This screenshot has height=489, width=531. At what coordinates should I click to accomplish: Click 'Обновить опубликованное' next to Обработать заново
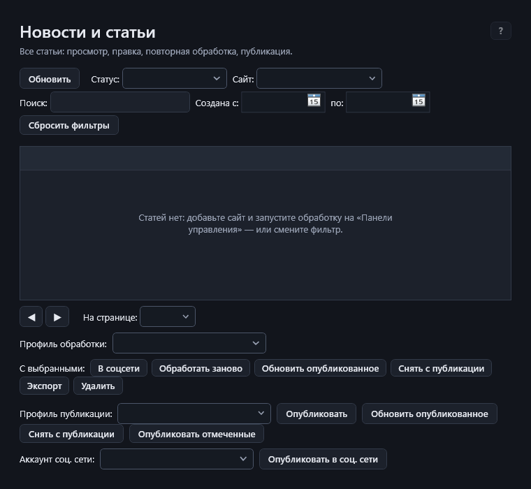point(321,368)
